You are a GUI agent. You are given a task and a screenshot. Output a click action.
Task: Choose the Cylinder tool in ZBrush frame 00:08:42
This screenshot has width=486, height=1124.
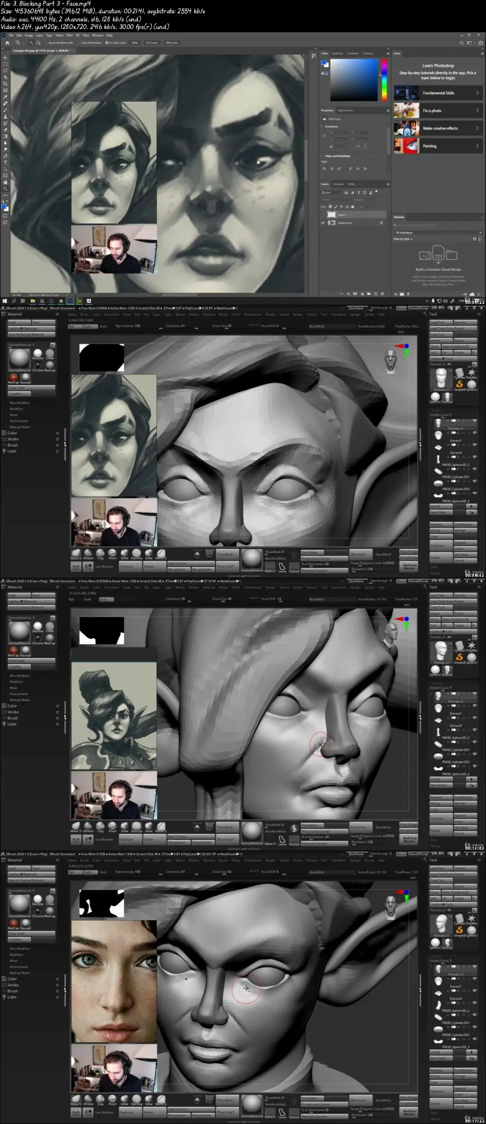459,373
